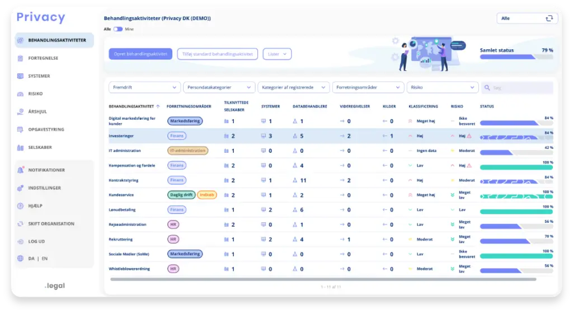573x313 pixels.
Task: Sort by Behandlingsaktivitet column arrow
Action: pos(158,106)
